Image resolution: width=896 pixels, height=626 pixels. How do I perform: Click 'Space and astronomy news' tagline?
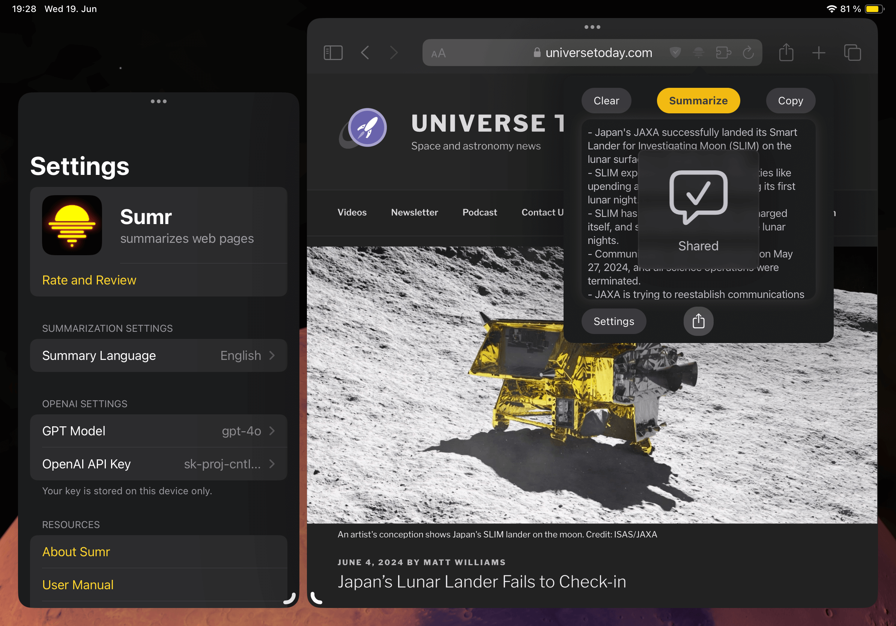click(x=476, y=146)
